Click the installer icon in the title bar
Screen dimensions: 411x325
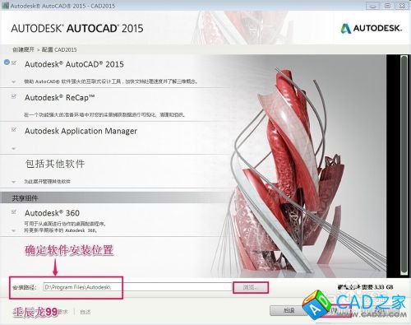[x=5, y=6]
